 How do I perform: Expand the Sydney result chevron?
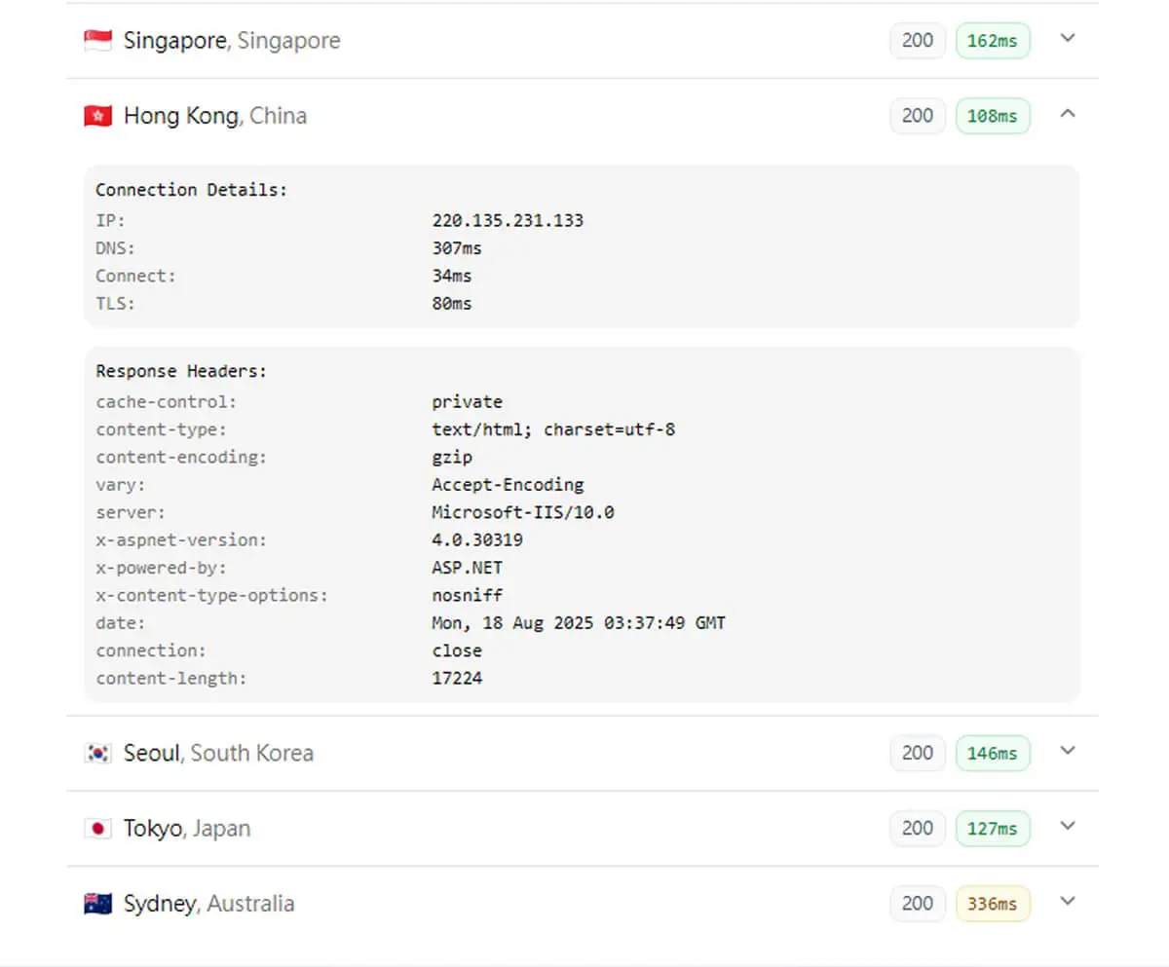click(x=1068, y=902)
